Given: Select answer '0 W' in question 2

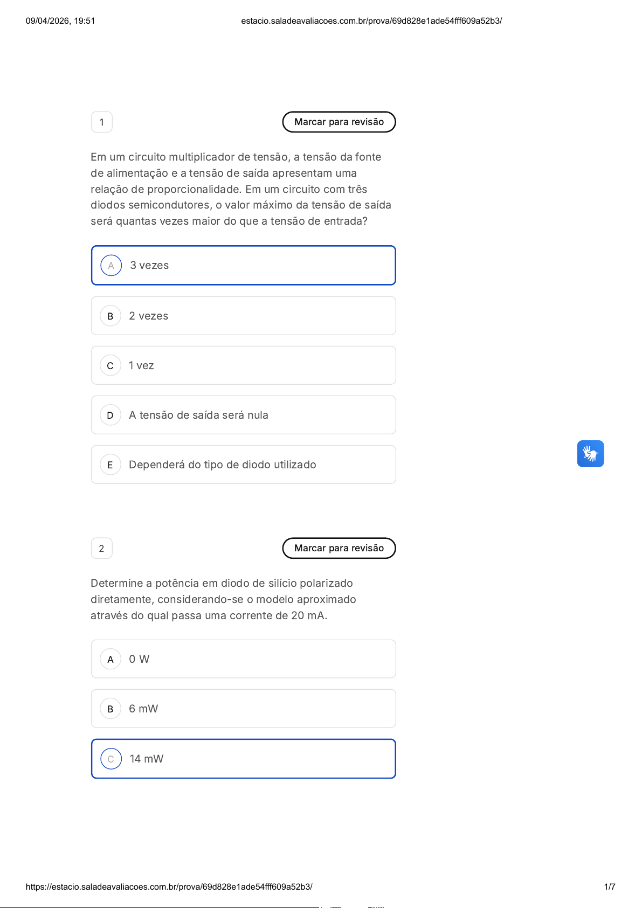Looking at the screenshot, I should [x=243, y=659].
